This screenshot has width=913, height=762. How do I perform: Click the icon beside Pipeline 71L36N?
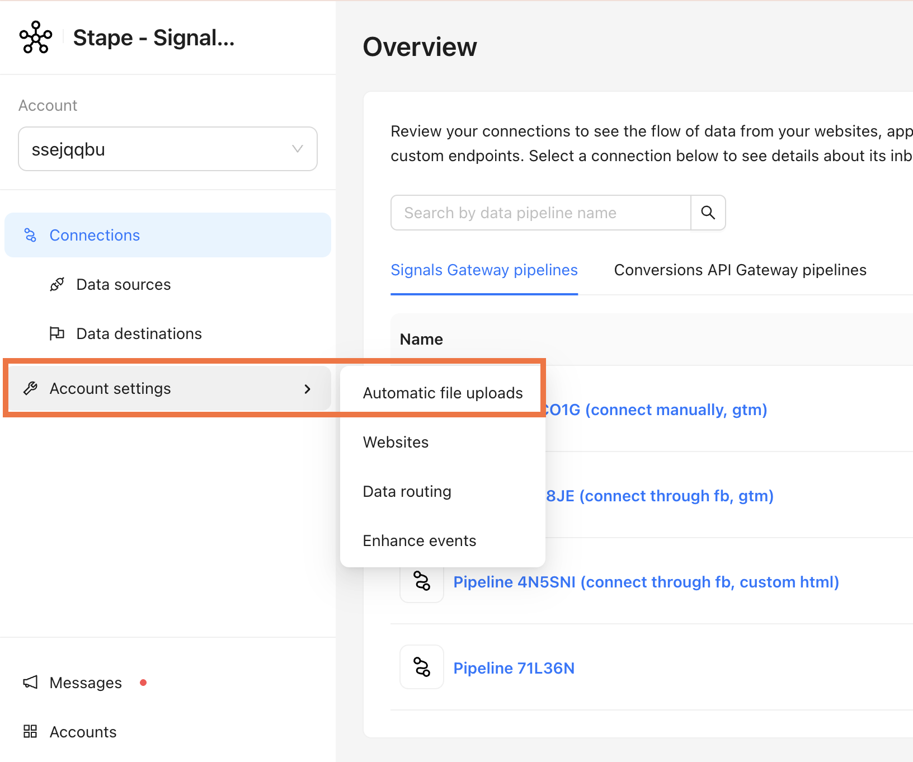coord(422,667)
